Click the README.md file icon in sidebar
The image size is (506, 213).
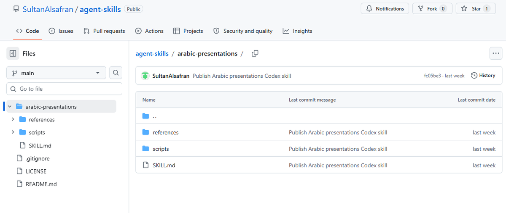click(19, 184)
